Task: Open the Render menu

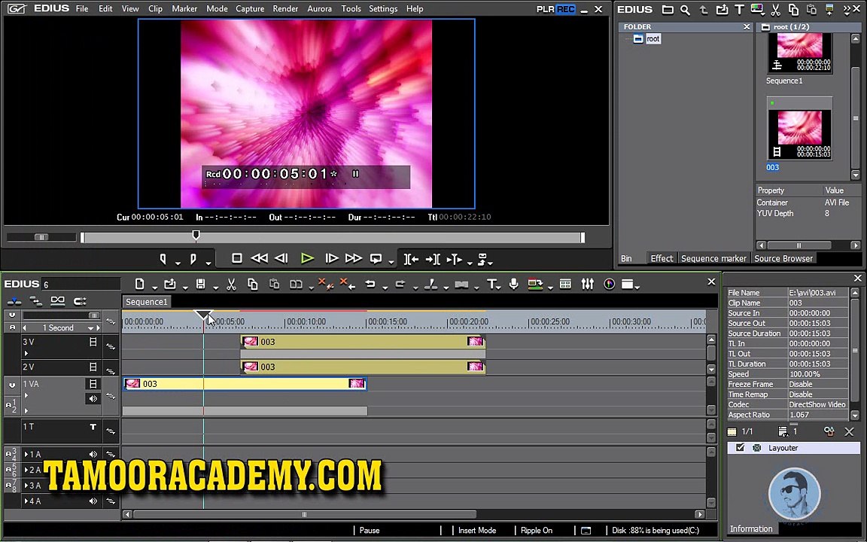Action: coord(285,9)
